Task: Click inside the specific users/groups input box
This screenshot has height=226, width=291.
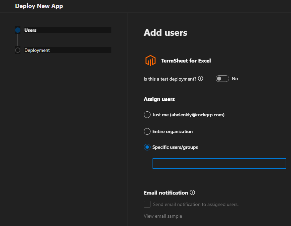Action: click(219, 163)
